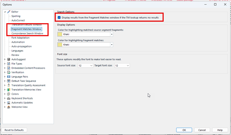This screenshot has width=231, height=135.
Task: Click the Welcome View home icon
Action: tap(9, 107)
